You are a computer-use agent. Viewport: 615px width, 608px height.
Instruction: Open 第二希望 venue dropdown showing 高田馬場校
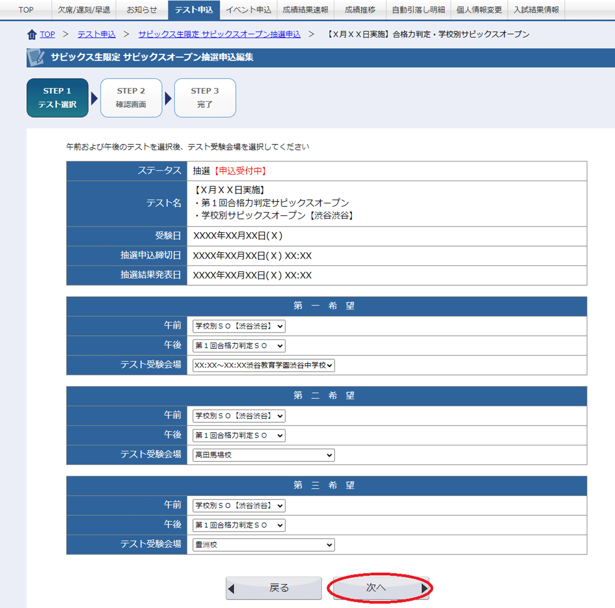click(x=263, y=455)
